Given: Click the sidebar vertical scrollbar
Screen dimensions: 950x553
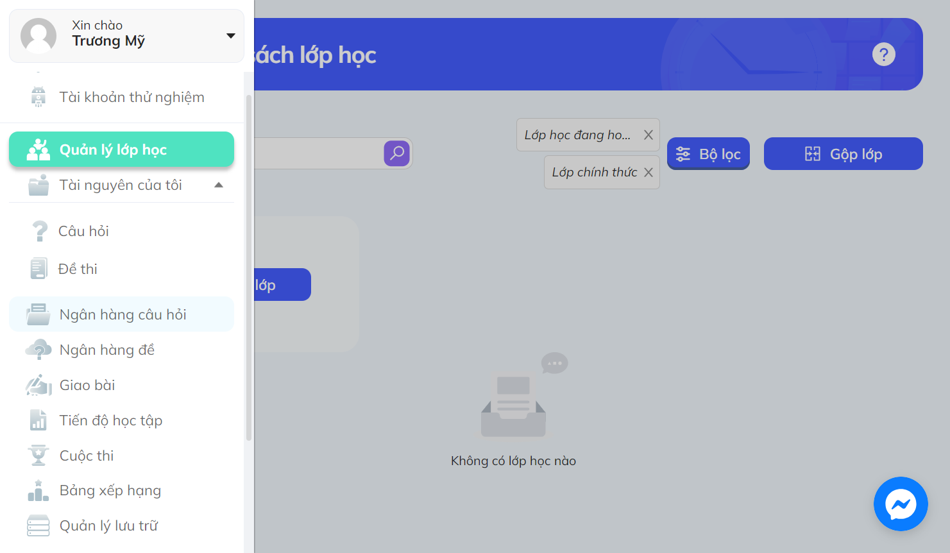Looking at the screenshot, I should click(249, 268).
